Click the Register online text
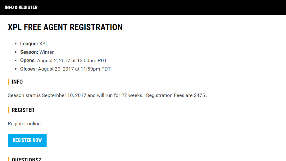Viewport: 286px width, 161px height. coord(24,124)
